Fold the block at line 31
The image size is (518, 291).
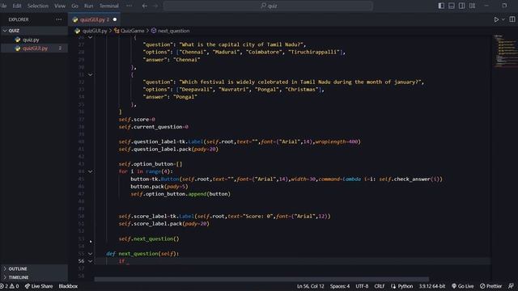tap(90, 75)
